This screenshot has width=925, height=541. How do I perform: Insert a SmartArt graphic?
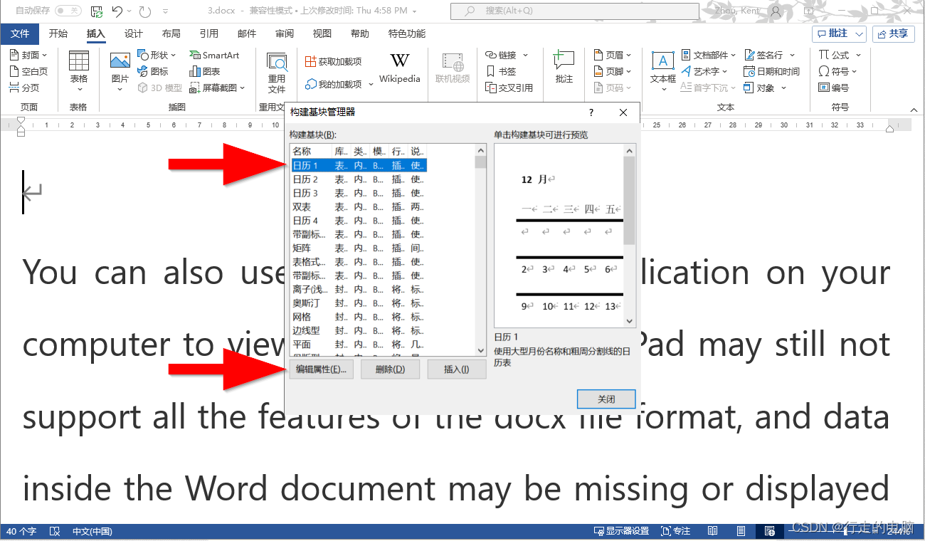214,55
